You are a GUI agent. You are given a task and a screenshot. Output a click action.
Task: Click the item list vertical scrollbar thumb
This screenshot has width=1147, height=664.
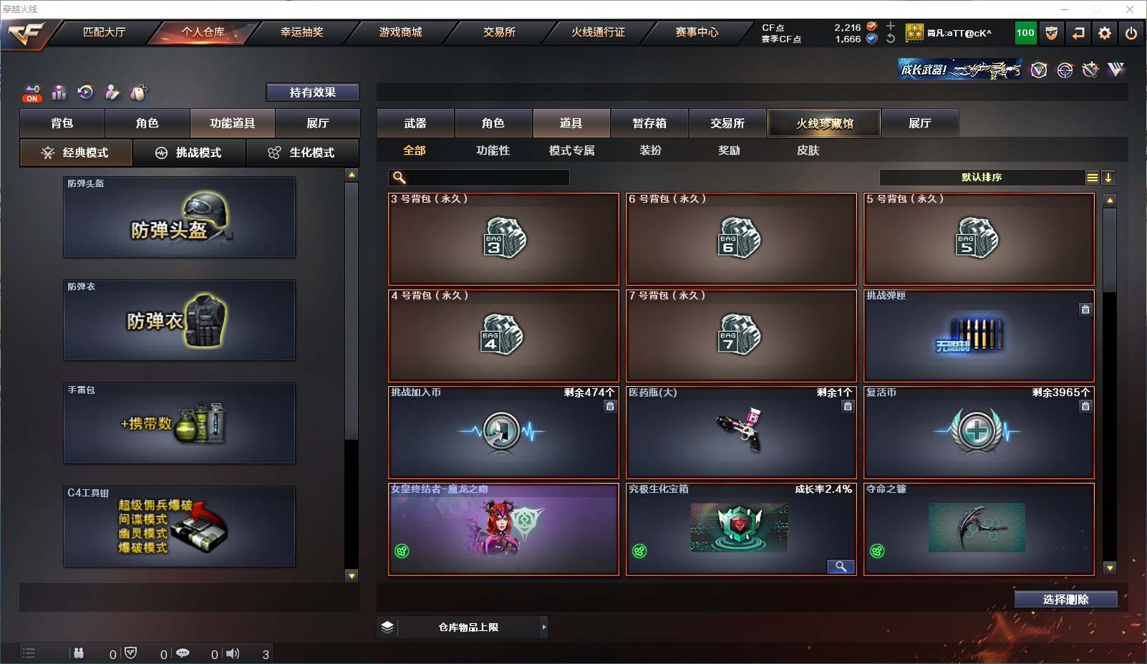pyautogui.click(x=1110, y=249)
